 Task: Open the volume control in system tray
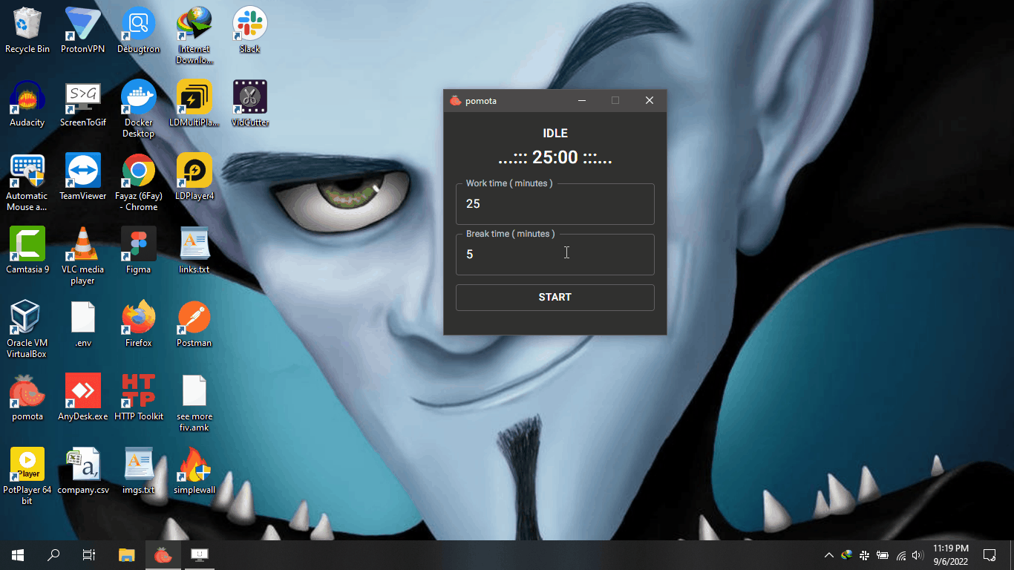(x=917, y=555)
